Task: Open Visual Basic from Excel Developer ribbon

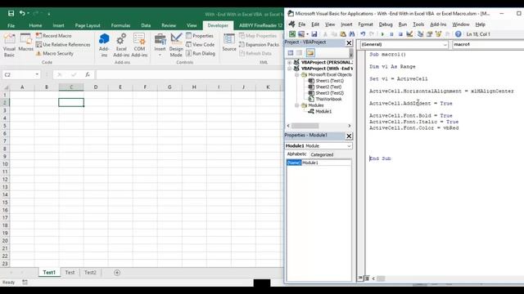Action: pos(9,46)
